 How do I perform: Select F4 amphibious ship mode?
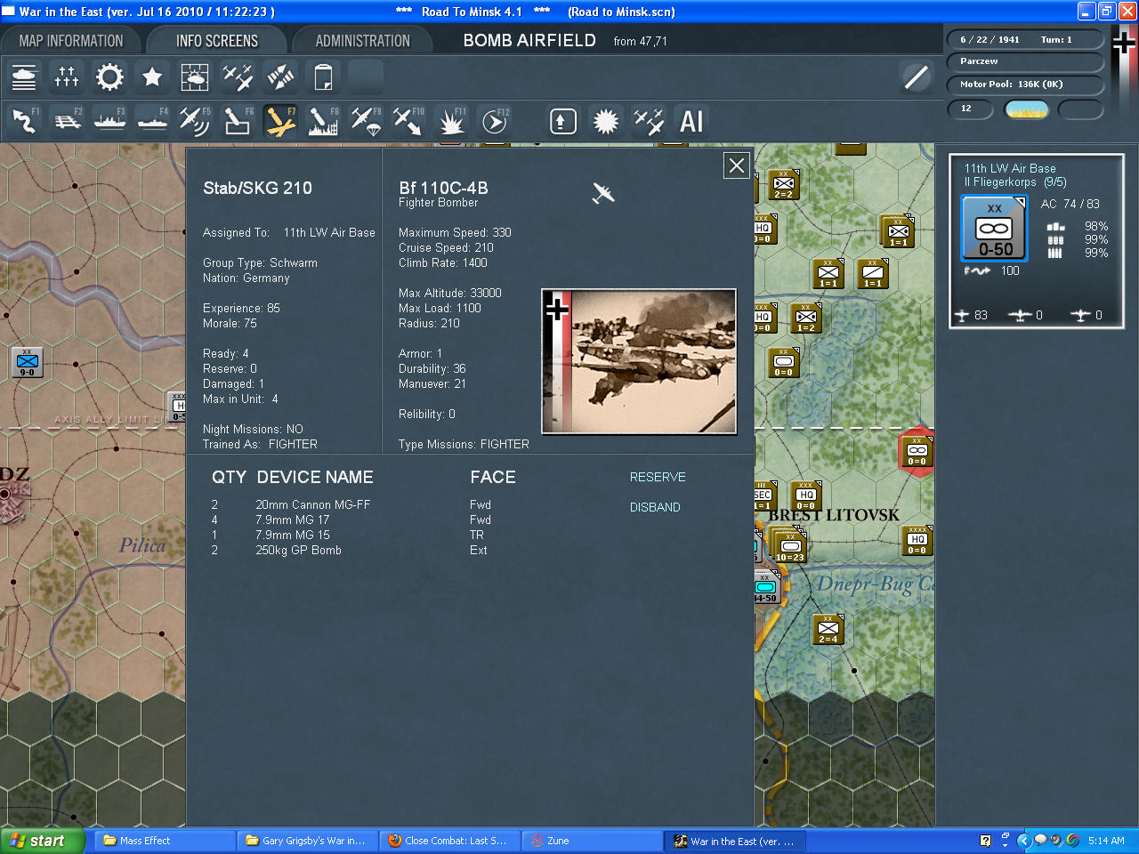click(x=152, y=121)
